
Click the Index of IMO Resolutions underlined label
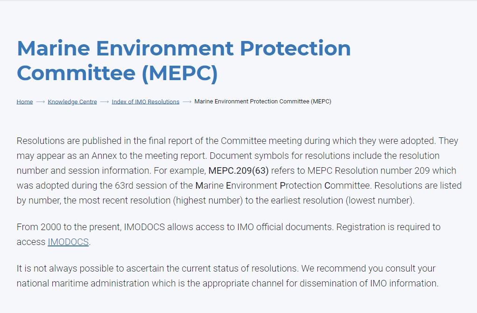(145, 102)
